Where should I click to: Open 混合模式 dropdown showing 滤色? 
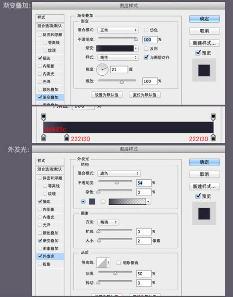point(119,173)
